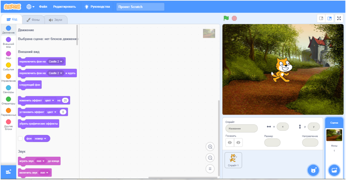346x180 pixels.
Task: Select the Операторы category circle
Action: point(8,99)
